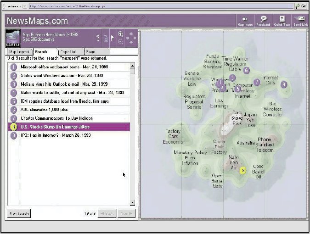The width and height of the screenshot is (310, 234).
Task: Open result Gates wants to settle
Action: [x=69, y=93]
